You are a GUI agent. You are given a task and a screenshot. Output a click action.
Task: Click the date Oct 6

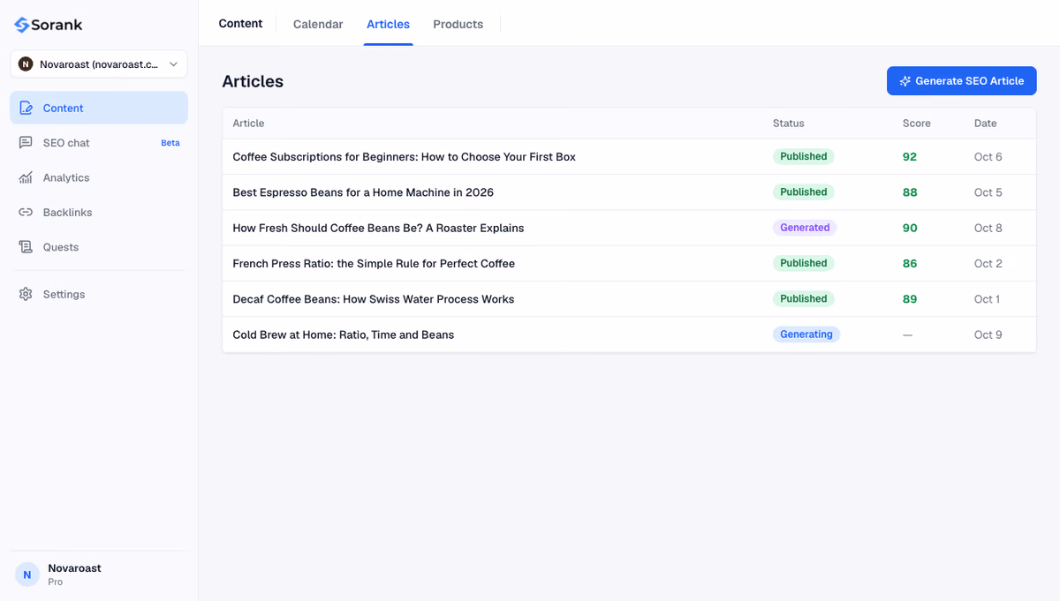(x=988, y=157)
